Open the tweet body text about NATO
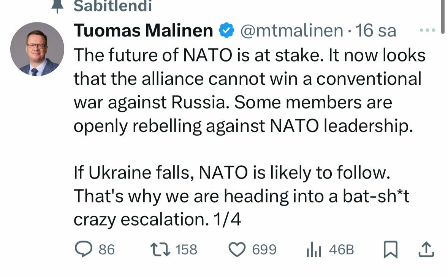 249,137
